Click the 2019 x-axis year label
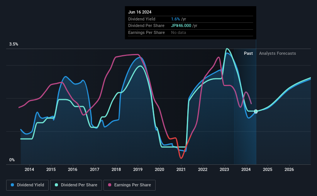Screen dimensions: 317x196 coord(138,169)
